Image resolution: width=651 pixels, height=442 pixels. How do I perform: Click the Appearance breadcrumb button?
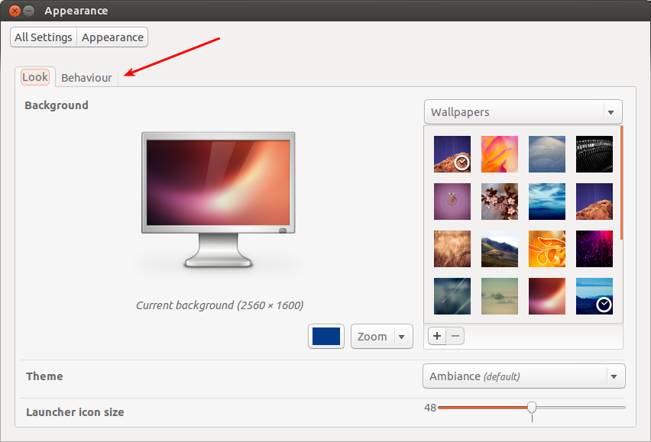[x=112, y=37]
